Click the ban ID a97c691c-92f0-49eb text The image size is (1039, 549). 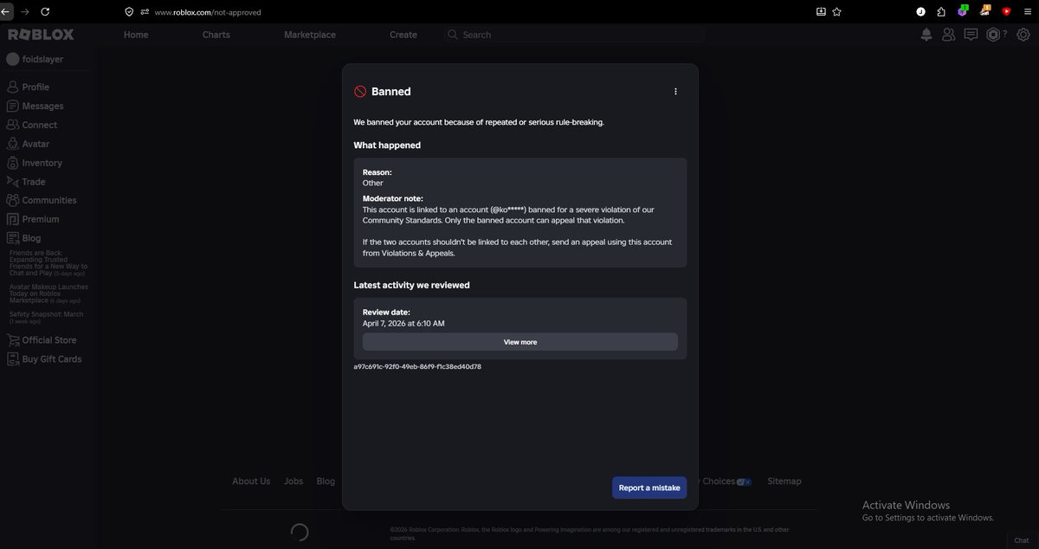[x=417, y=367]
